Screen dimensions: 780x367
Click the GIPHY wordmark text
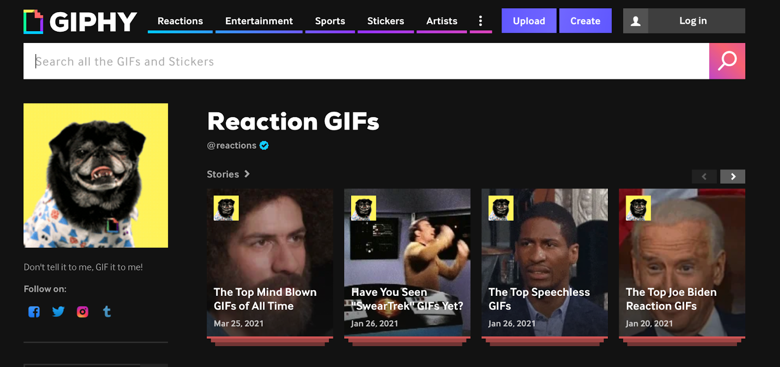[93, 22]
